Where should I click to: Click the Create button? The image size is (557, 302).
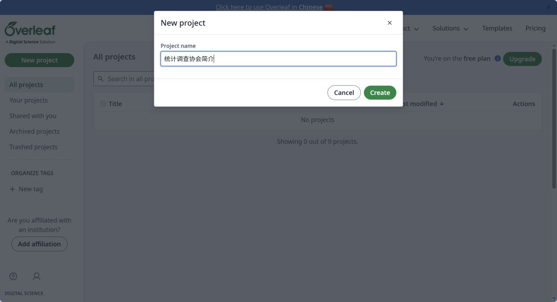(380, 92)
